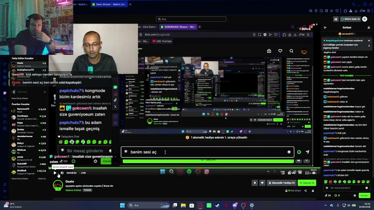Screen dimensions: 374x210
Task: Send the chat message with Gönder
Action: [364, 195]
